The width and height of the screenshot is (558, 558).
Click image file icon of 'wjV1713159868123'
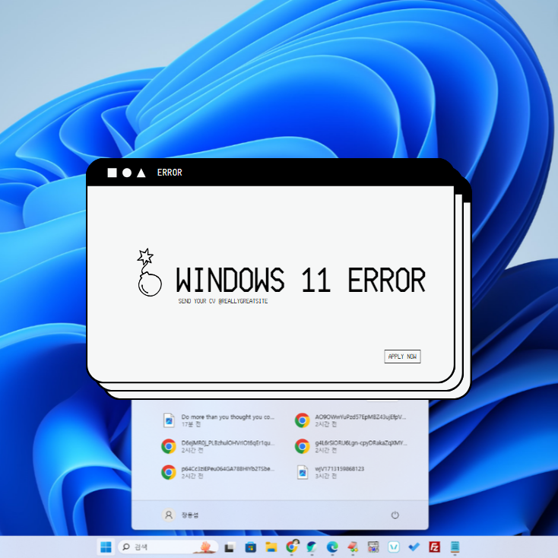pyautogui.click(x=302, y=472)
